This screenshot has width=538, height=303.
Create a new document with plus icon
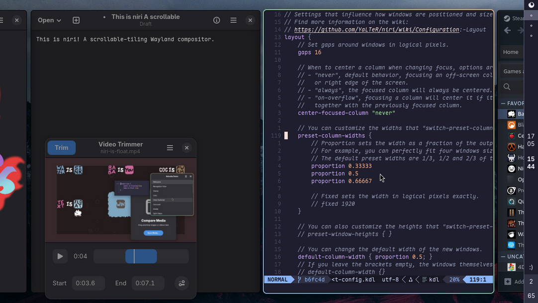coord(76,20)
